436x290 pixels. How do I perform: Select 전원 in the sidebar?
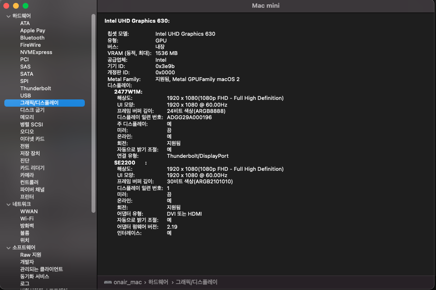pos(25,146)
